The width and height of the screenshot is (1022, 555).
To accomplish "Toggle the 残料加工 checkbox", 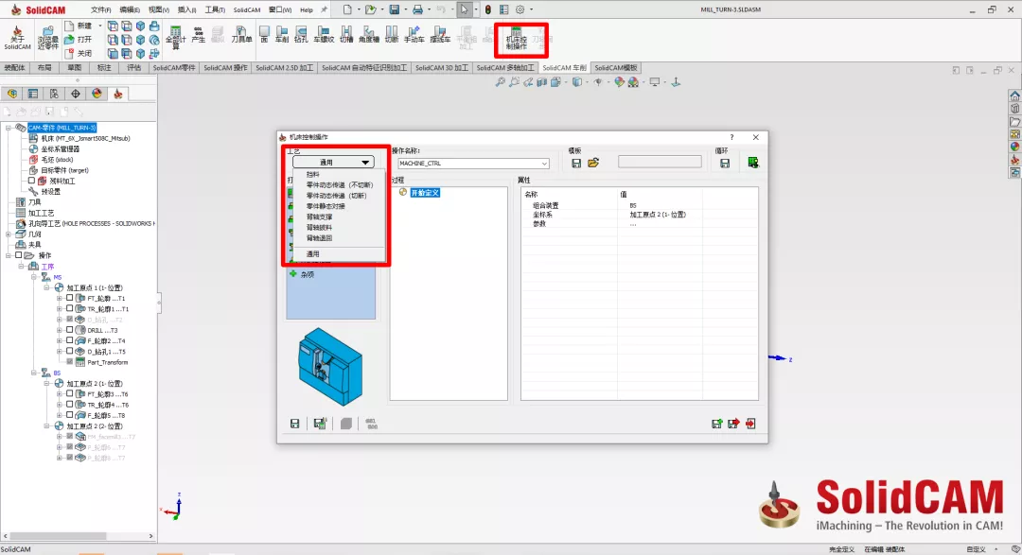I will [31, 181].
